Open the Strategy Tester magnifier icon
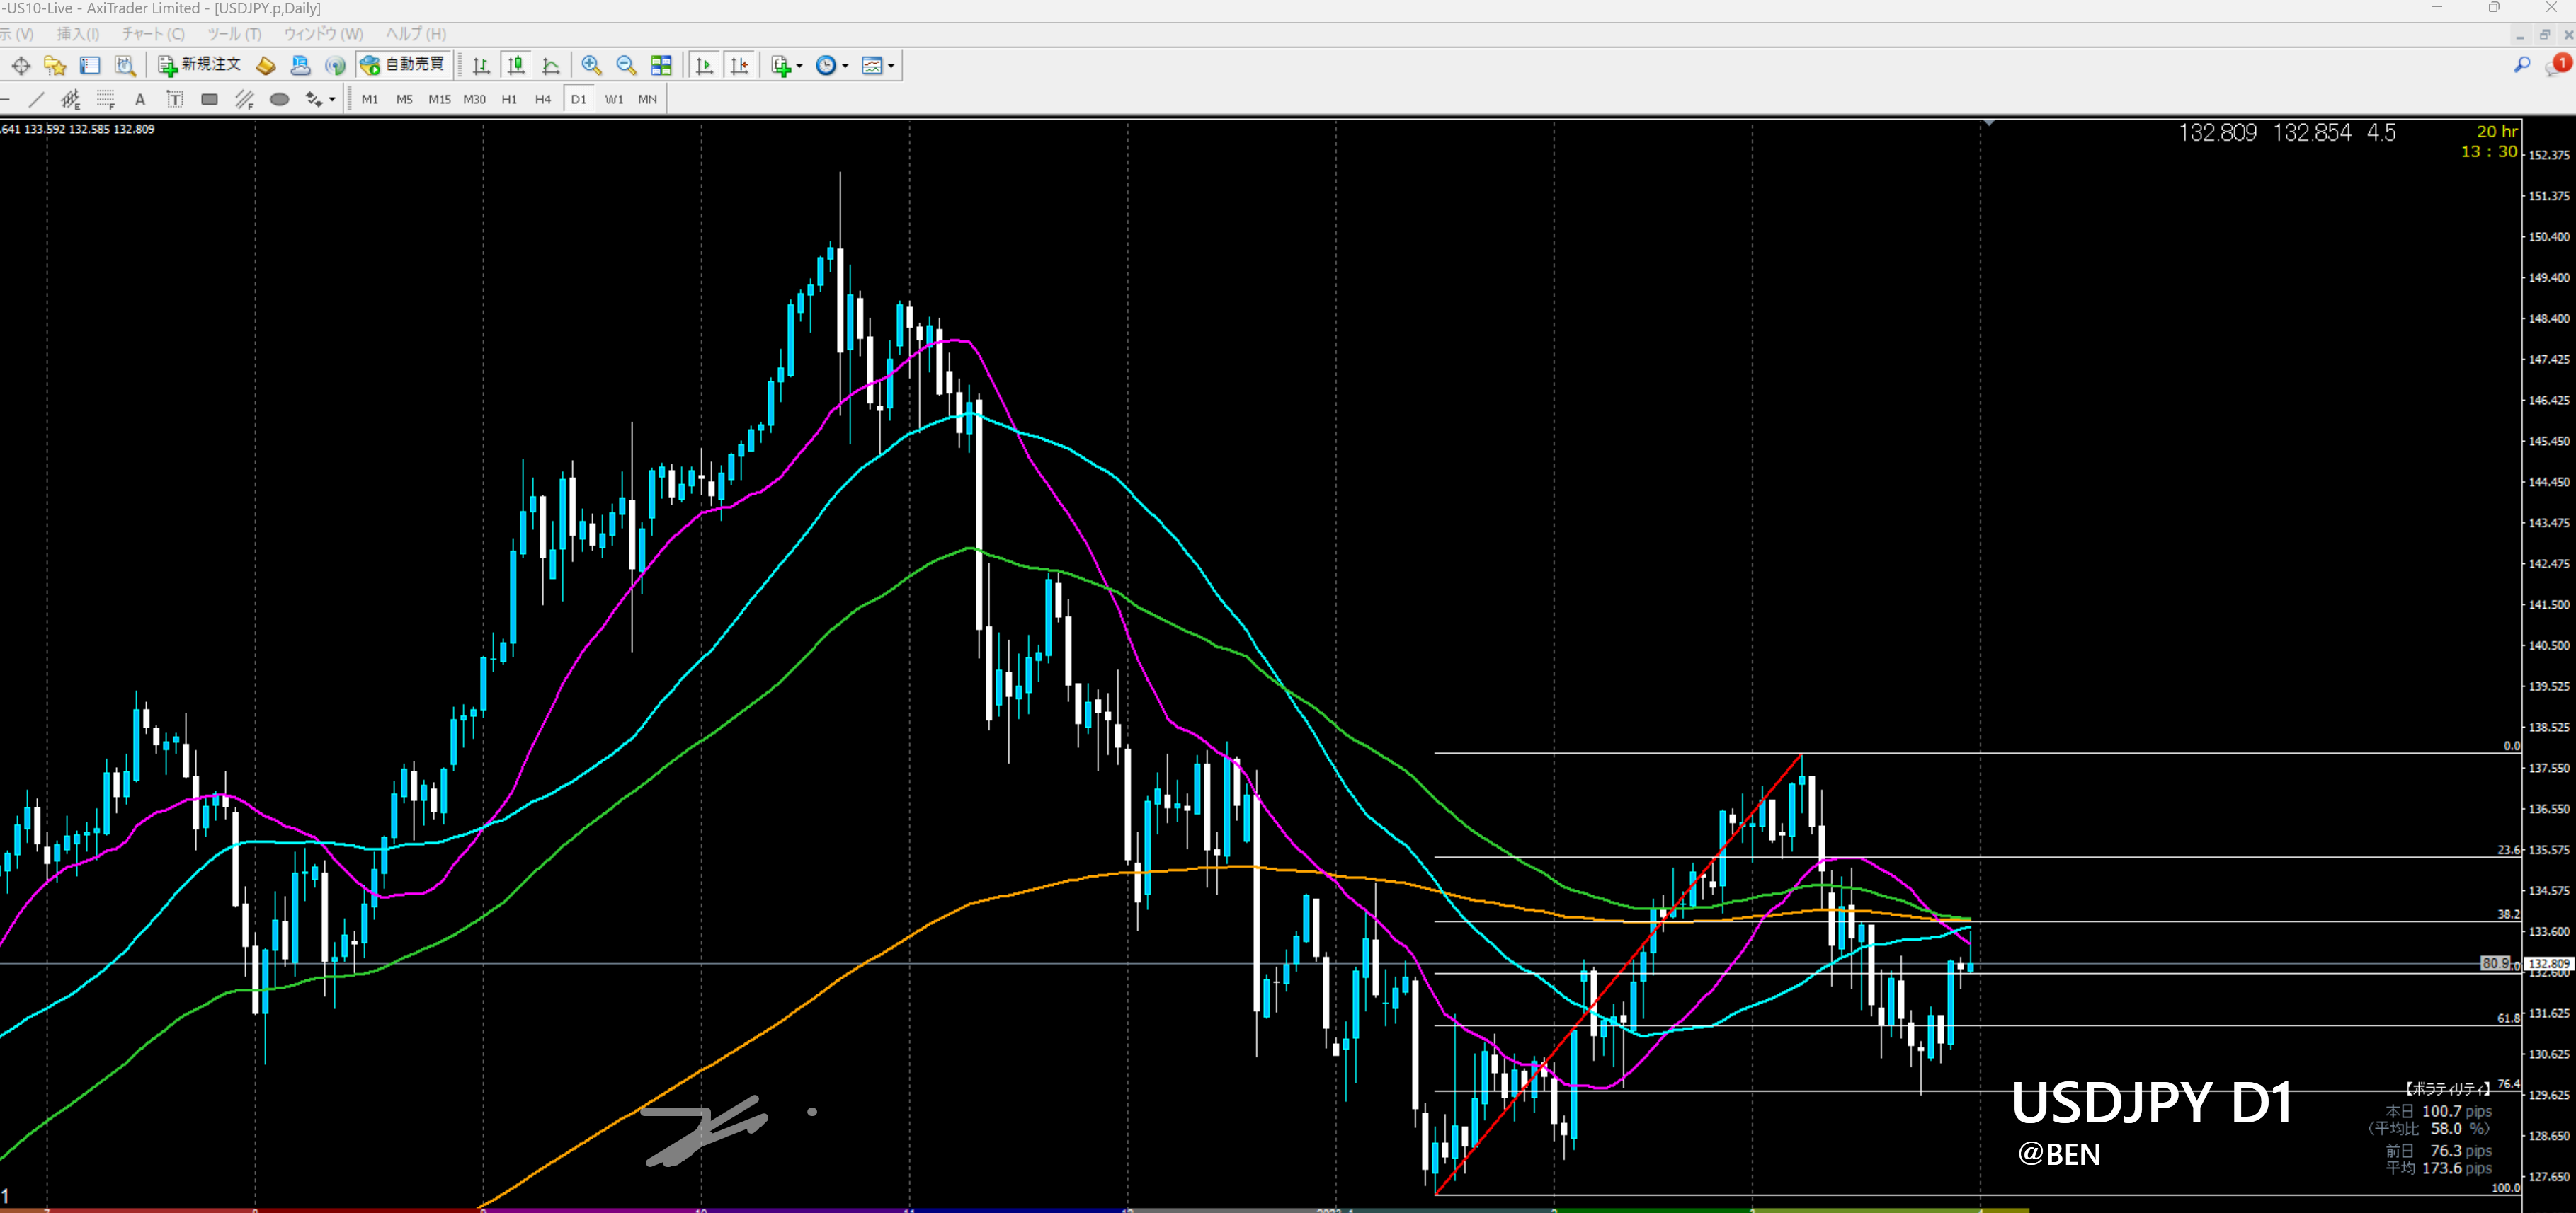The height and width of the screenshot is (1213, 2576). 125,66
